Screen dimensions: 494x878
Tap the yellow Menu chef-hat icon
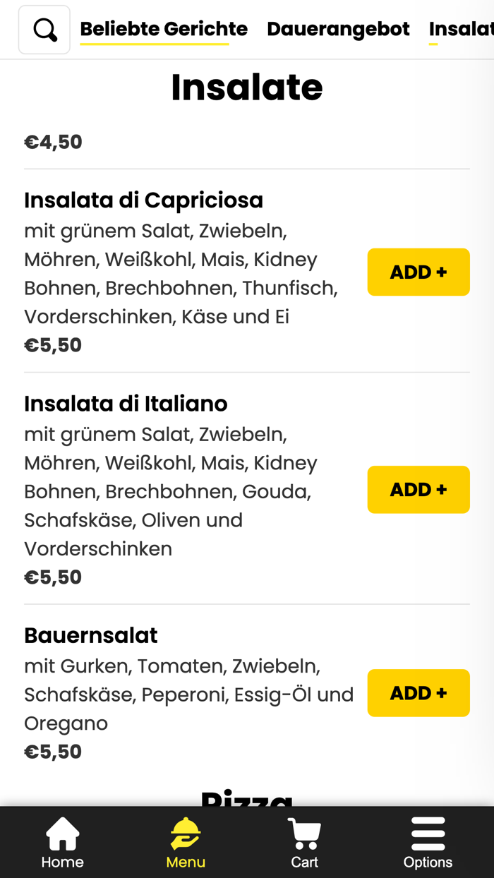185,842
